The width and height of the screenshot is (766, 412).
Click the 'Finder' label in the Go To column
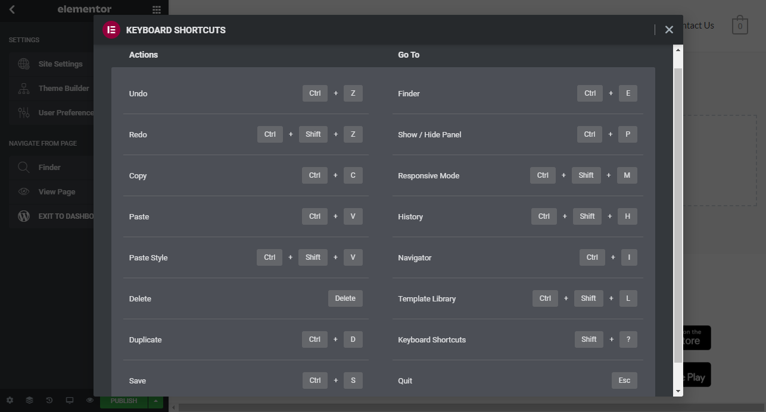pos(409,93)
